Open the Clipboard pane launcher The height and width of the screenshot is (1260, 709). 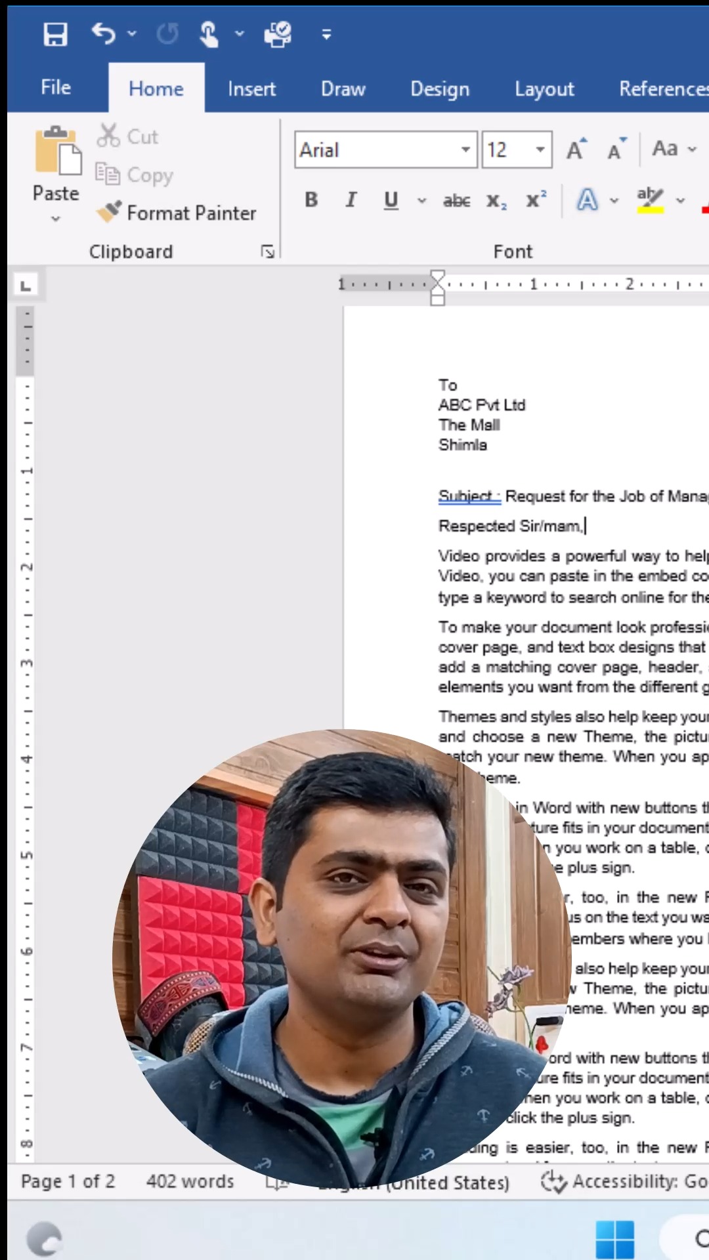point(267,251)
